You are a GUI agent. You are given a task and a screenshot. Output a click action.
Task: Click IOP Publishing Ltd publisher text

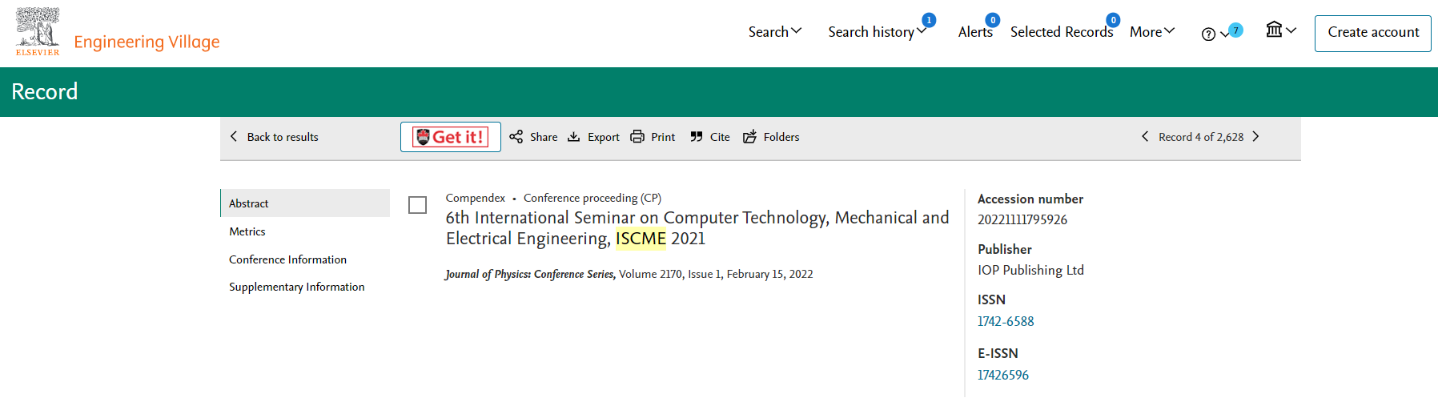point(1030,270)
